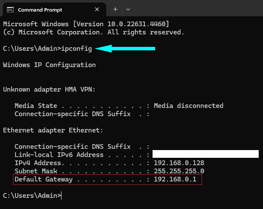Viewport: 263px width, 209px height.
Task: Open a new tab with plus button
Action: (x=115, y=9)
